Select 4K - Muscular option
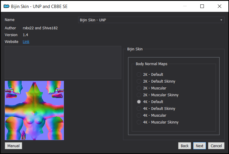 [x=151, y=115]
